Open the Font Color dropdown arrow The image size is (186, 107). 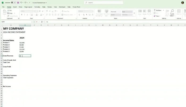pos(43,15)
